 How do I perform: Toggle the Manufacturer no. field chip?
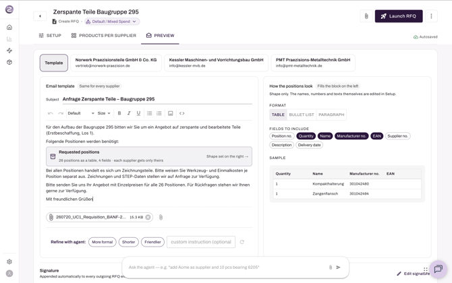tap(351, 136)
